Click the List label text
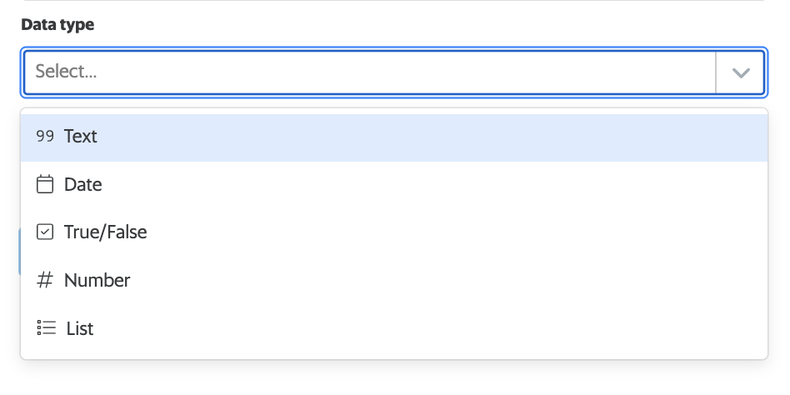The image size is (790, 395). pyautogui.click(x=80, y=328)
